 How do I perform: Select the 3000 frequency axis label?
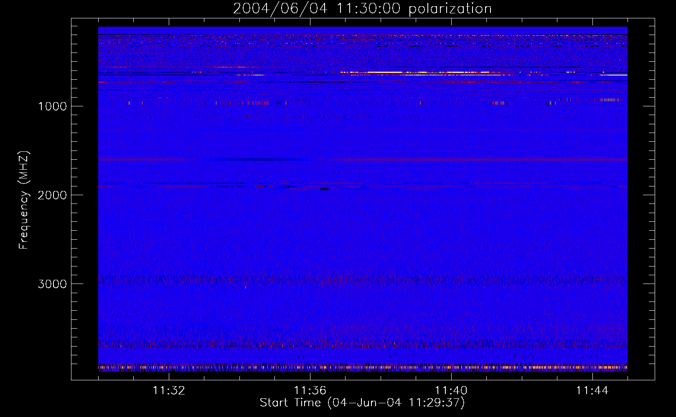coord(52,284)
